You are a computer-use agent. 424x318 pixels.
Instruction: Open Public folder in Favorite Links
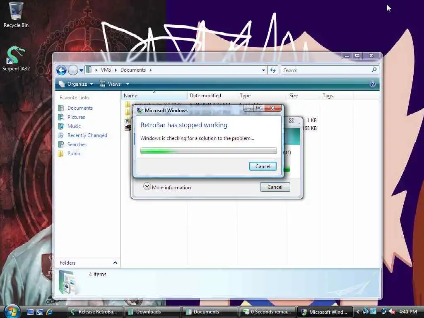pyautogui.click(x=74, y=154)
